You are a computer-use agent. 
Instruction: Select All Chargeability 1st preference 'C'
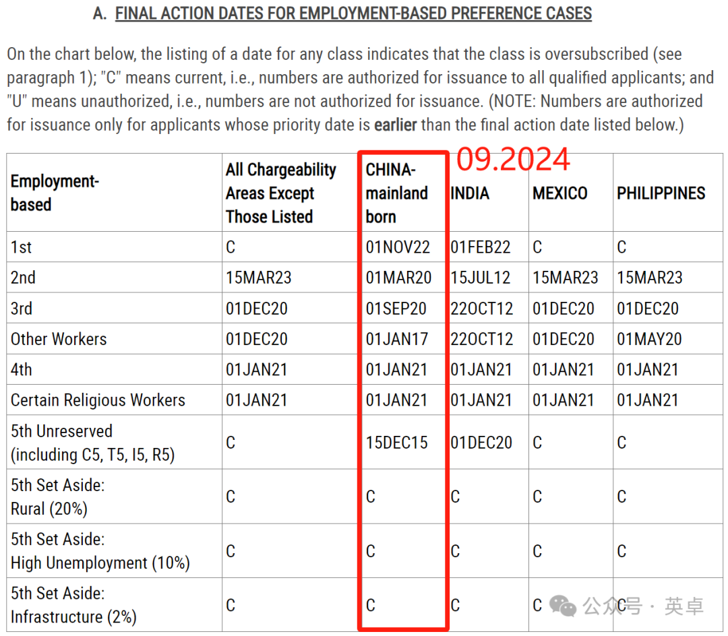231,247
